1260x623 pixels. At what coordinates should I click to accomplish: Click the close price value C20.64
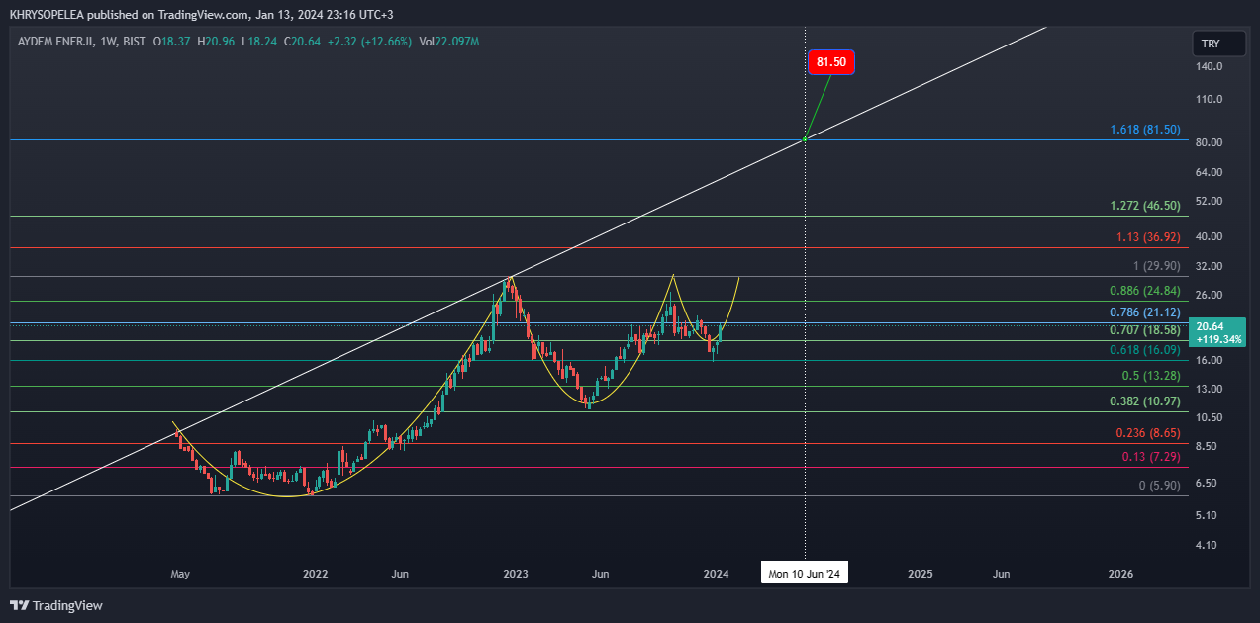click(x=301, y=42)
